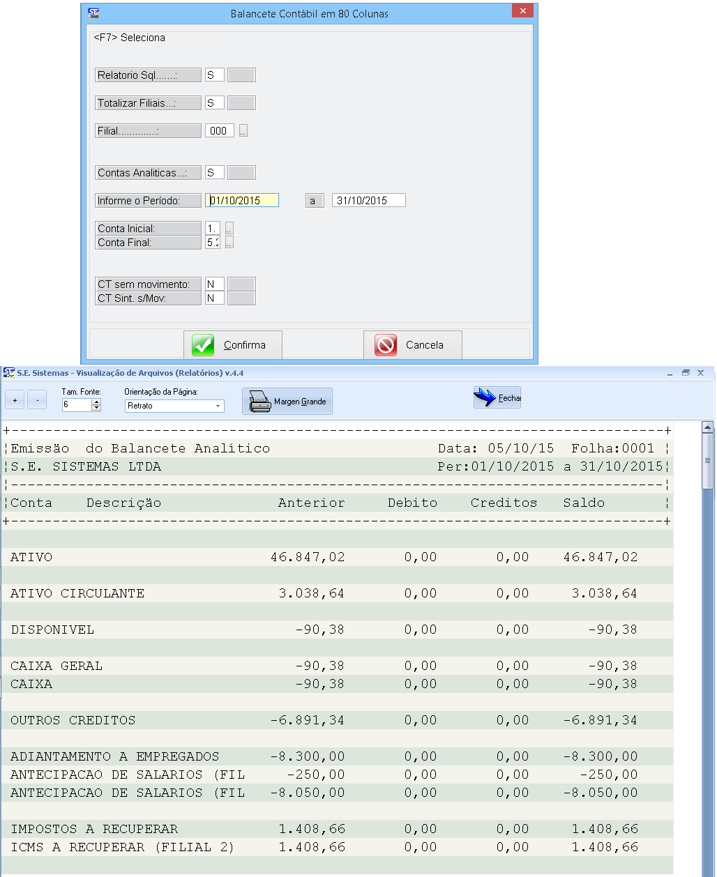Click the printer icon Margen Grande button
This screenshot has width=717, height=877.
pos(287,402)
